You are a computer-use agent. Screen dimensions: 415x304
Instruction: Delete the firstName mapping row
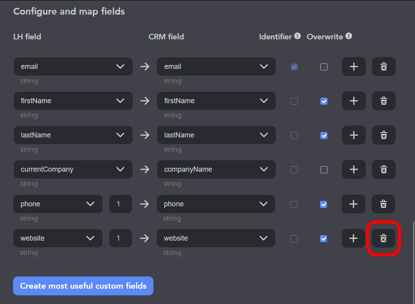pos(383,101)
